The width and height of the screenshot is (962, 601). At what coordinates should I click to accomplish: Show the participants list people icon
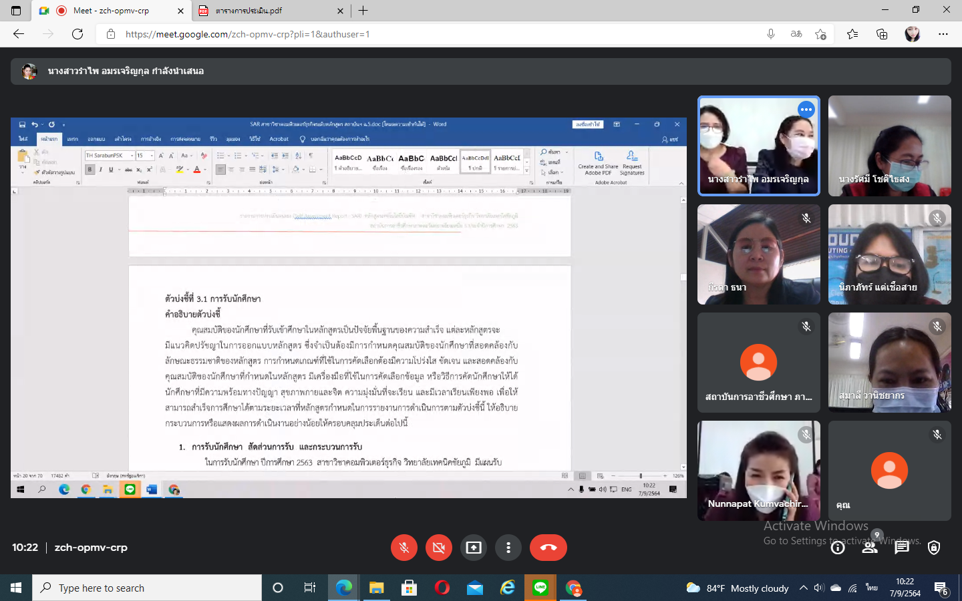pyautogui.click(x=870, y=548)
